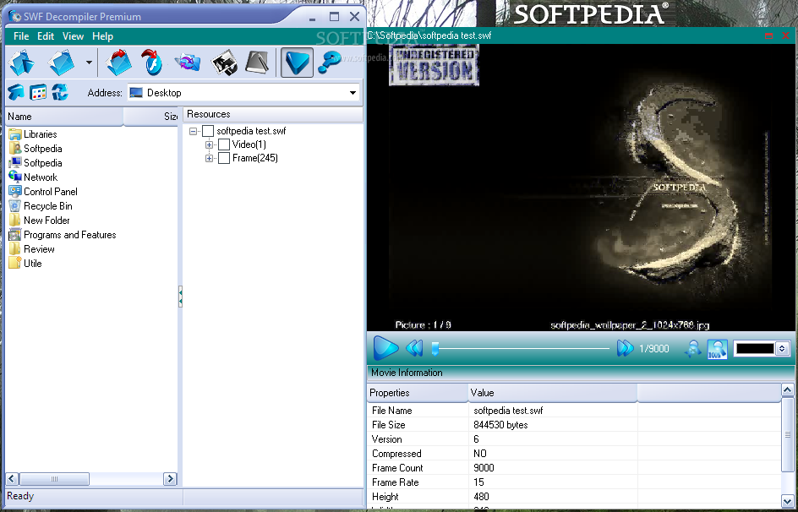Click up arrow of movie info scrollbar
This screenshot has width=798, height=512.
click(x=788, y=390)
